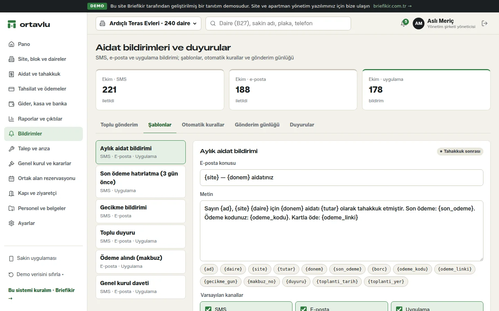Image resolution: width=499 pixels, height=311 pixels.
Task: Select the Ödeme alındı (makbuz) template
Action: [141, 262]
